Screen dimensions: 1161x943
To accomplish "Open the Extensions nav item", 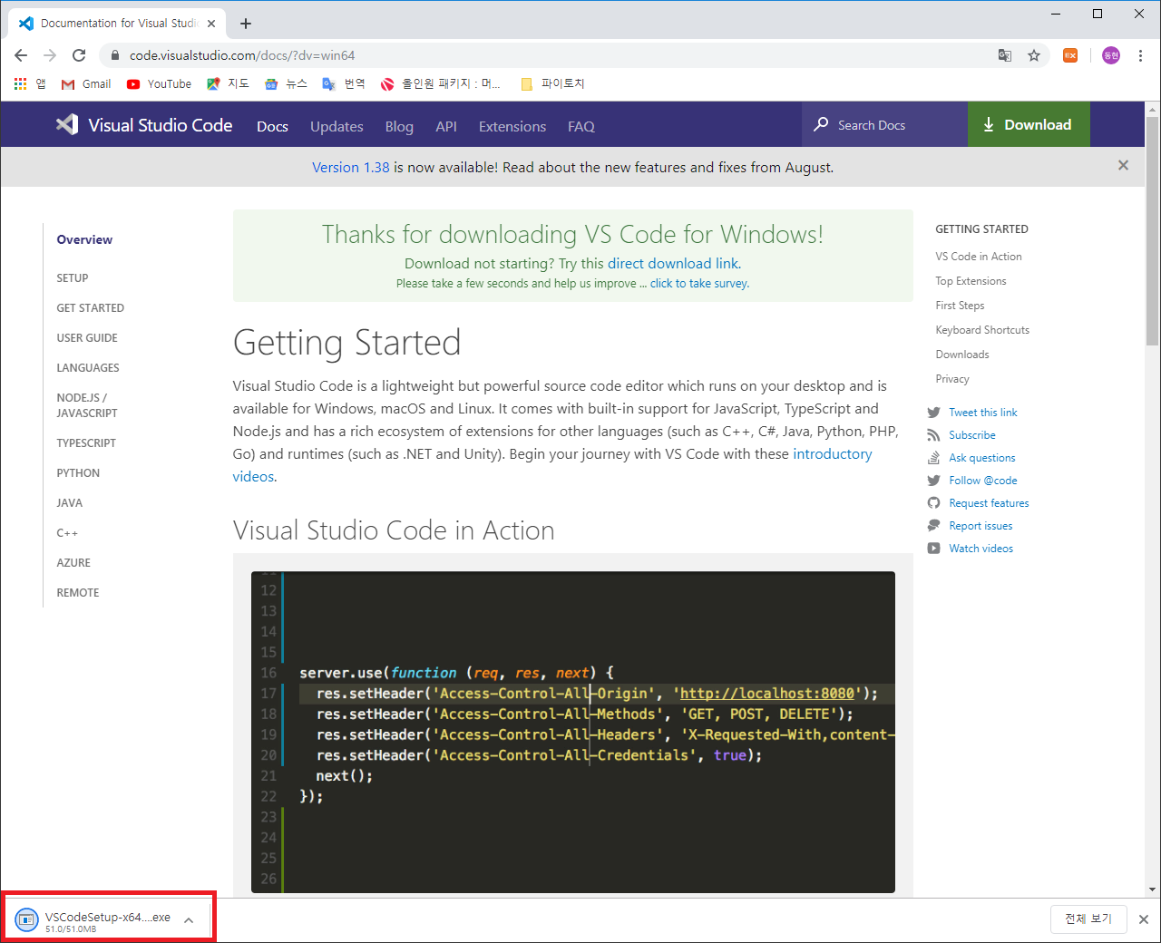I will click(512, 126).
